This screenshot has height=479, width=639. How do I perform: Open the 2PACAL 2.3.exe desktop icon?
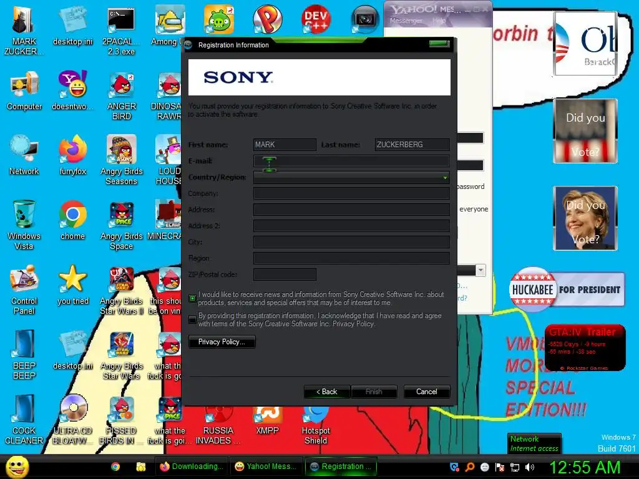[x=121, y=30]
